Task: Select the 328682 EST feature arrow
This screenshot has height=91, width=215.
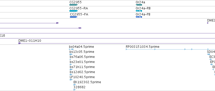Action: coord(75,90)
